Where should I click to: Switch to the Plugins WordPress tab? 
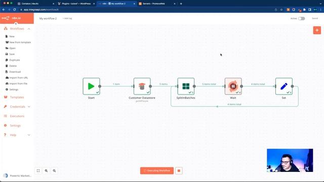tap(76, 4)
